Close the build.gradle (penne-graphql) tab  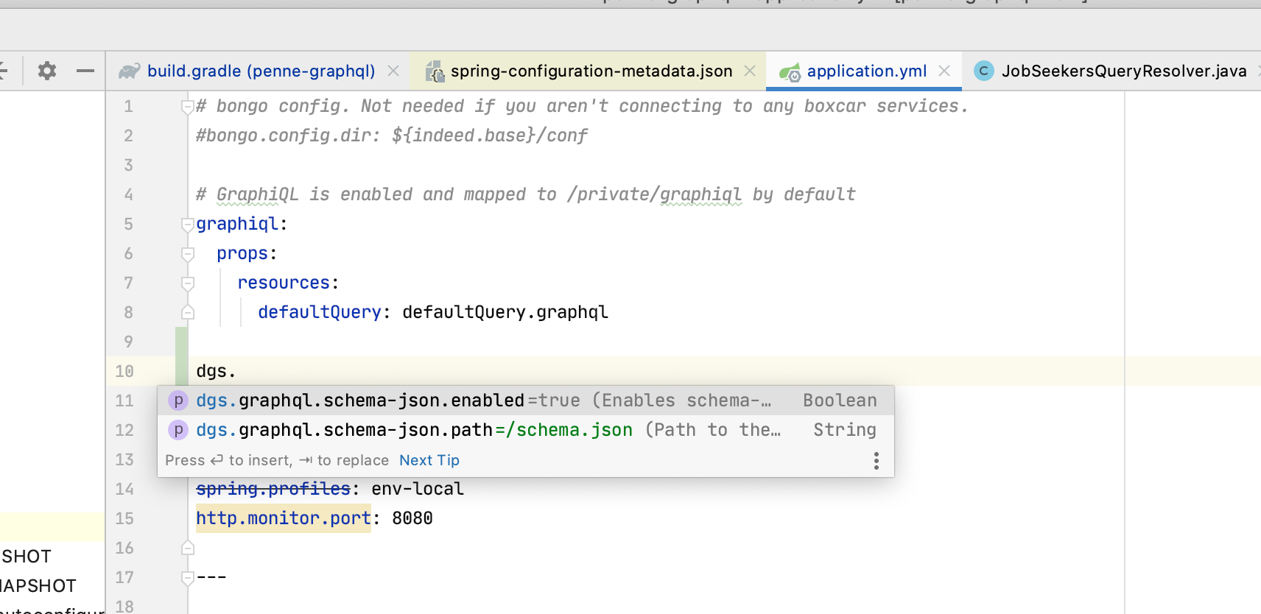(x=393, y=71)
